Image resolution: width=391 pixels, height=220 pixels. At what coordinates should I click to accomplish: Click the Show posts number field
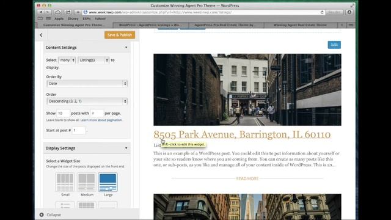tap(63, 113)
